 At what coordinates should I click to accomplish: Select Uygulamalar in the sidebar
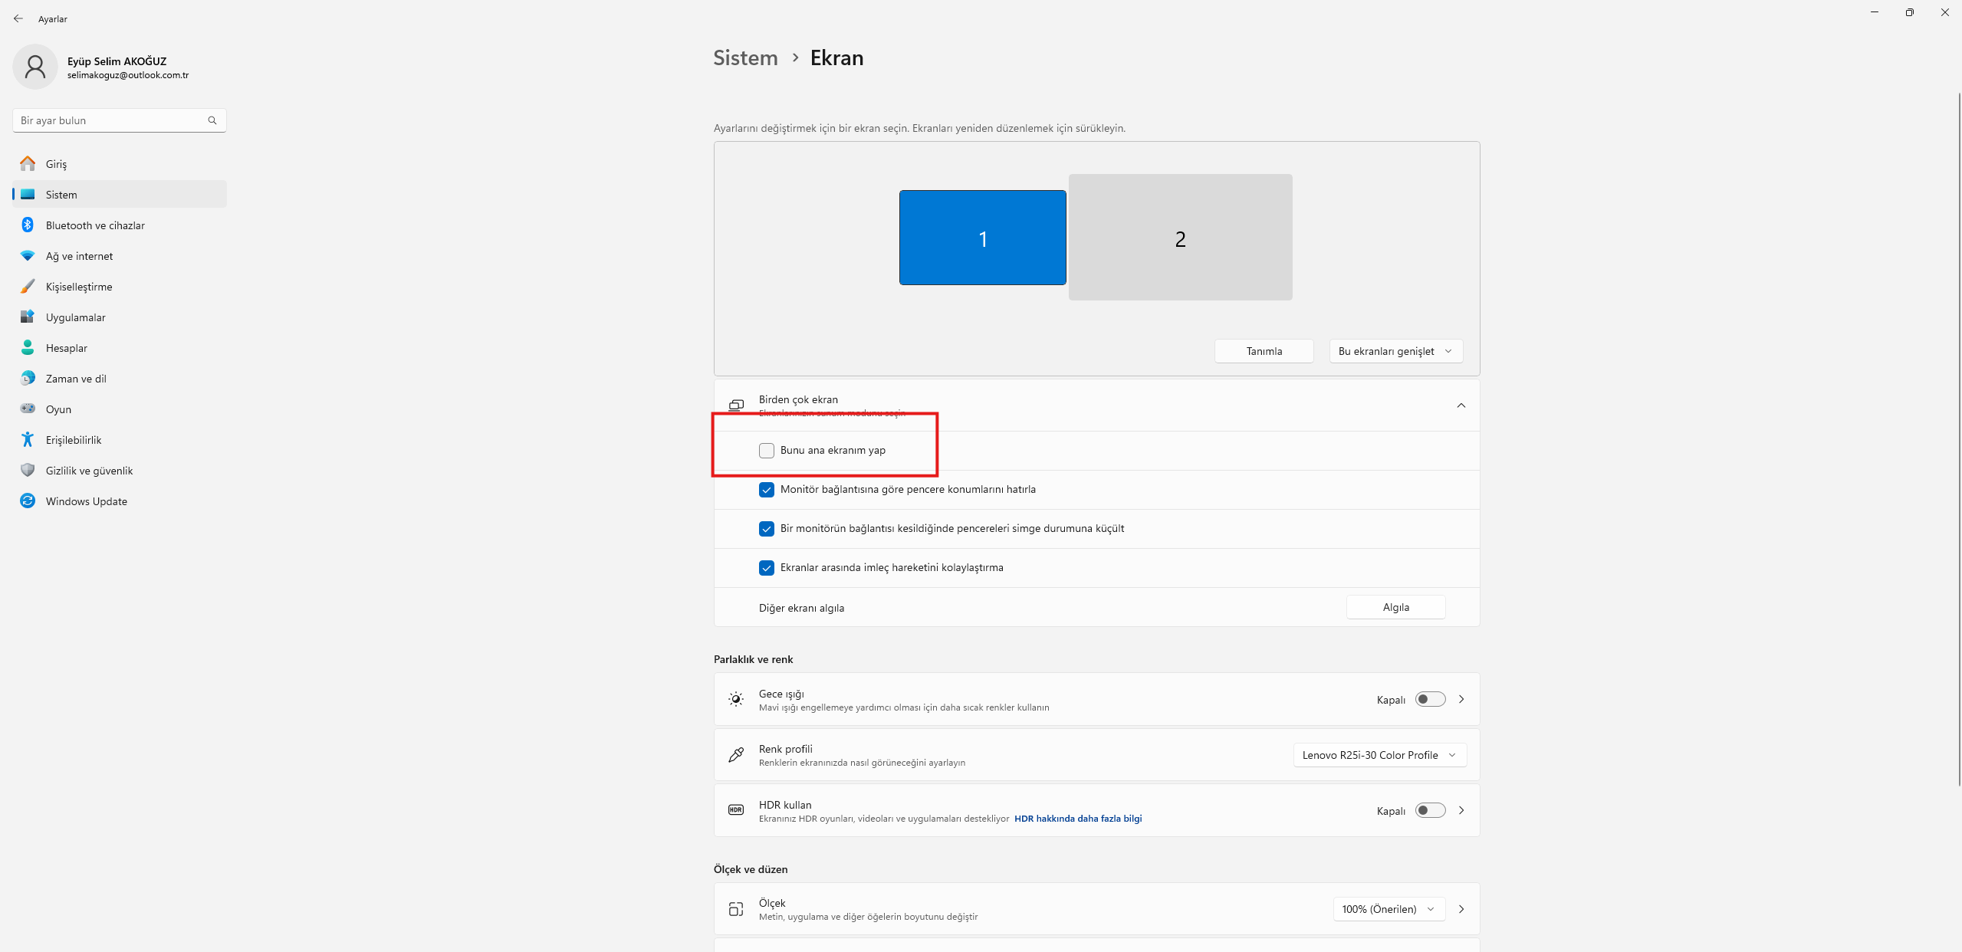pos(120,317)
